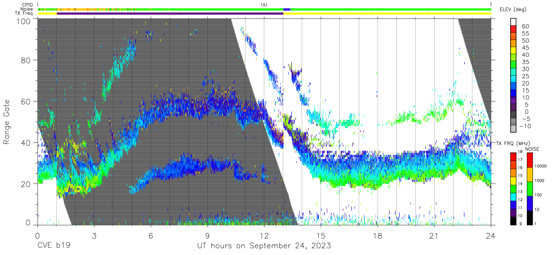Image resolution: width=552 pixels, height=255 pixels.
Task: Click the 25 tick on ELEV scale
Action: tap(525, 76)
